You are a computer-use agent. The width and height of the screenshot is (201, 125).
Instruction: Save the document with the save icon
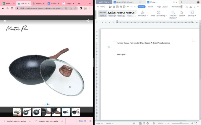pyautogui.click(x=114, y=7)
